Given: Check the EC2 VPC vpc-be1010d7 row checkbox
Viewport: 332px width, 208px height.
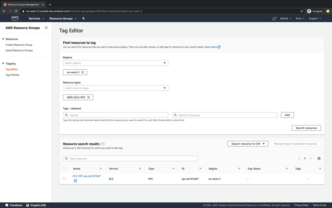Looking at the screenshot, I should click(x=64, y=179).
